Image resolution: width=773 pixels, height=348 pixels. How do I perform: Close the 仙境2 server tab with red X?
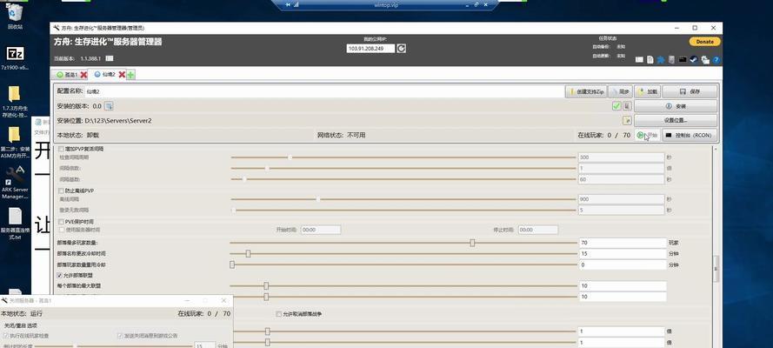[122, 75]
